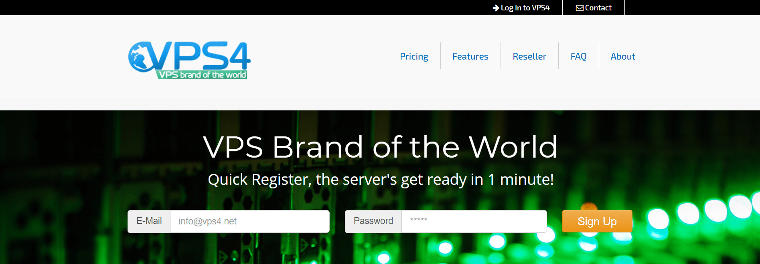
Task: Click the E-Mail field label
Action: pyautogui.click(x=149, y=221)
